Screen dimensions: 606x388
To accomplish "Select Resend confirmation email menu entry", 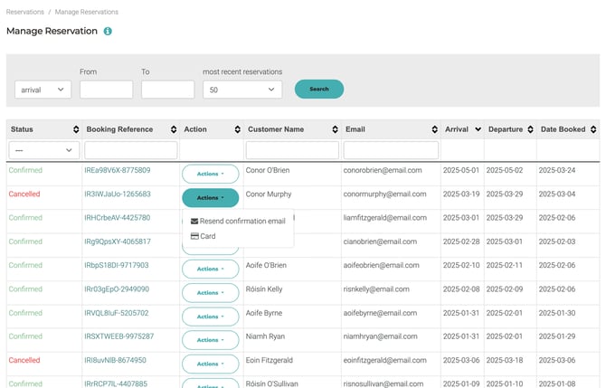I will click(238, 221).
